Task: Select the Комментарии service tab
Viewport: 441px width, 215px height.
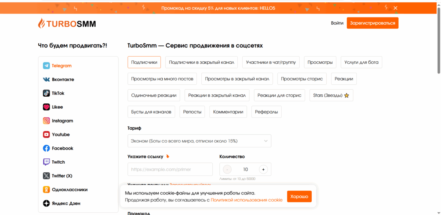Action: point(228,112)
